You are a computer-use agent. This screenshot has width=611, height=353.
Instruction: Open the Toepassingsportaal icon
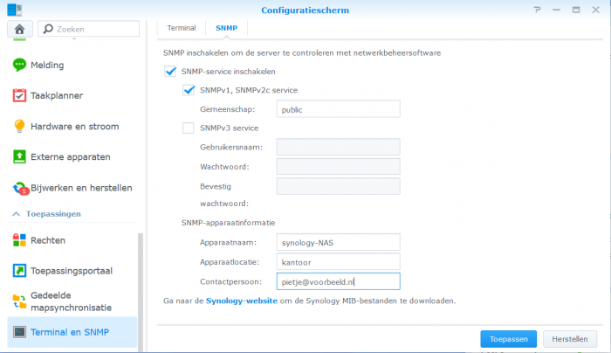[19, 270]
